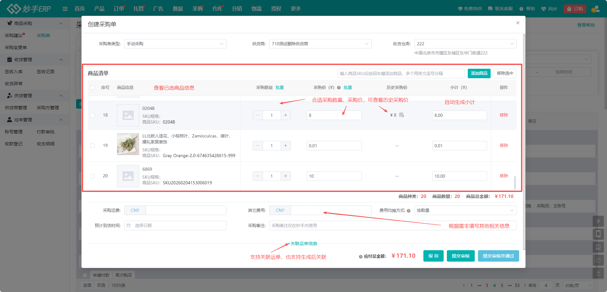The image size is (607, 292).
Task: Click the help icon beside 采购价 header
Action: click(x=339, y=88)
